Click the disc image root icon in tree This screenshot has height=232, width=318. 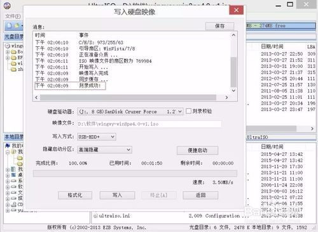[x=8, y=46]
